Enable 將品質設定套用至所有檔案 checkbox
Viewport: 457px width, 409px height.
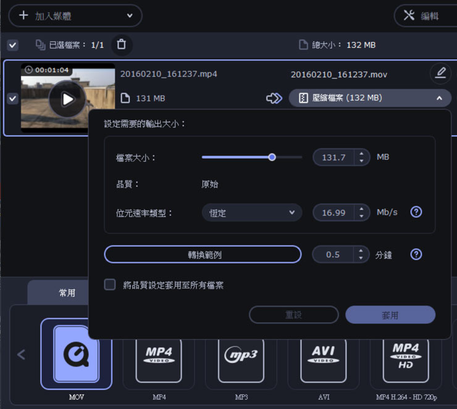pyautogui.click(x=110, y=284)
